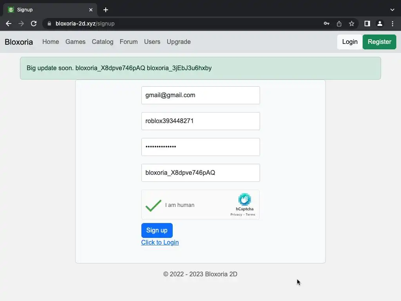The image size is (401, 301).
Task: Close the Signup tab
Action: tap(91, 10)
